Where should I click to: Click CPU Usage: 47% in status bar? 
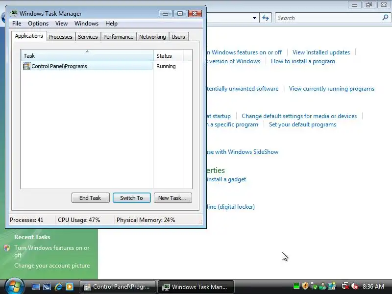point(79,220)
